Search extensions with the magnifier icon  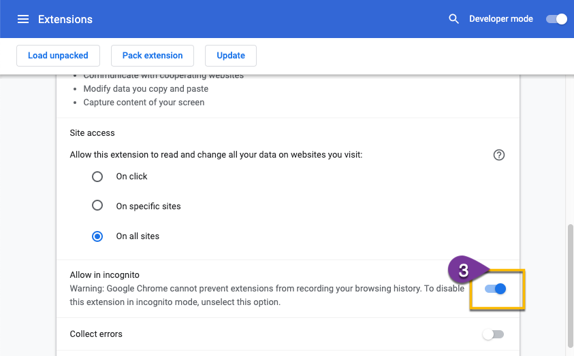coord(453,19)
